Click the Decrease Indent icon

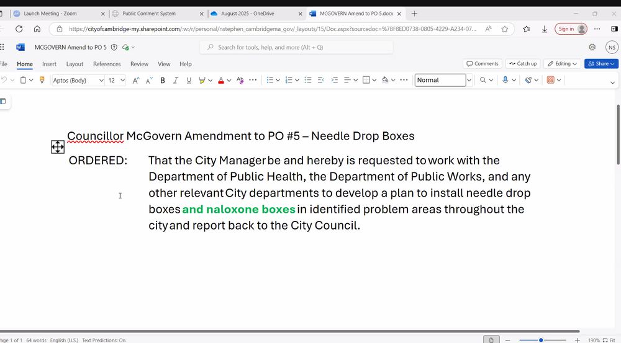(x=321, y=80)
